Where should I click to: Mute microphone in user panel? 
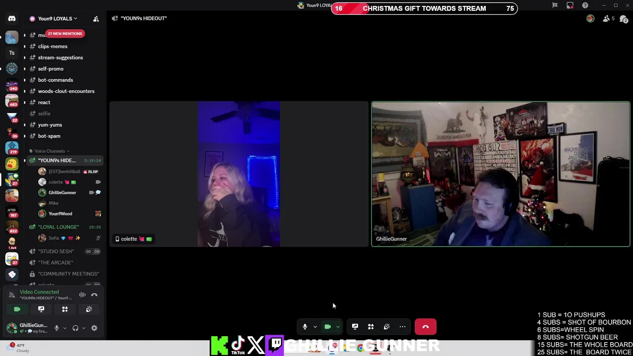[56, 328]
